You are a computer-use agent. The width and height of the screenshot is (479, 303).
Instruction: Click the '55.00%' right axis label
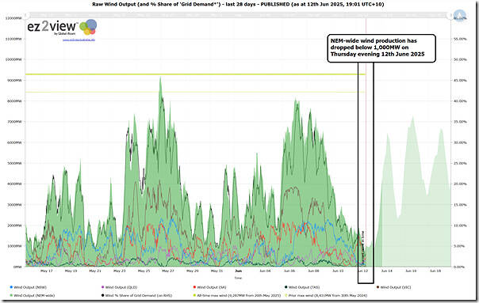pyautogui.click(x=461, y=39)
